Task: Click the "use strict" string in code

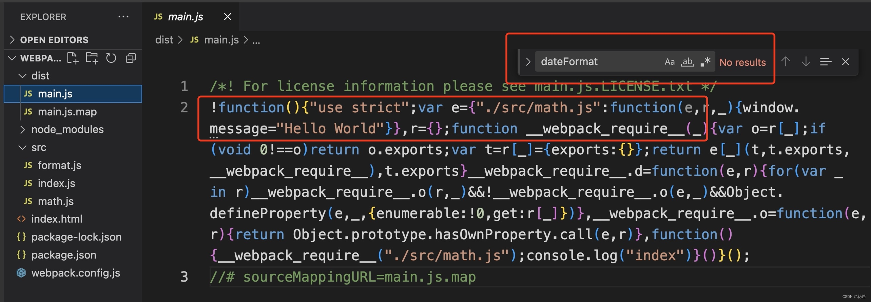Action: [360, 108]
